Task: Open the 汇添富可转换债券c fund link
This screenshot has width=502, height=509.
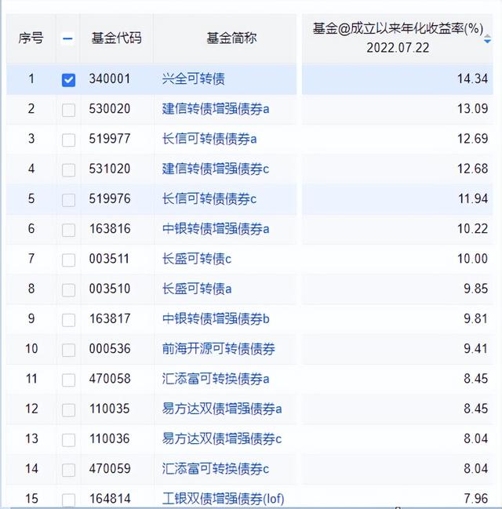Action: click(x=216, y=468)
